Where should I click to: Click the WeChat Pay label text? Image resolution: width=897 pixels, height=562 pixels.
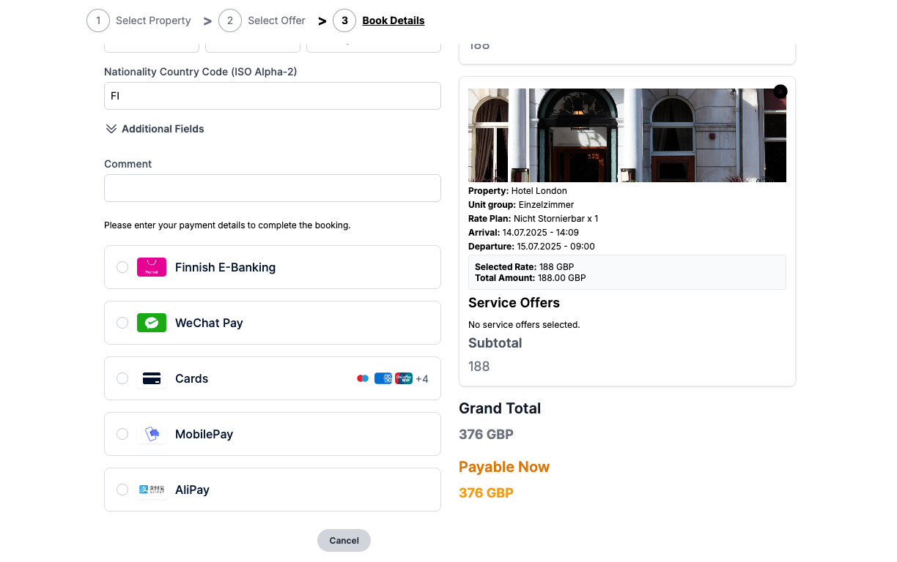[209, 323]
